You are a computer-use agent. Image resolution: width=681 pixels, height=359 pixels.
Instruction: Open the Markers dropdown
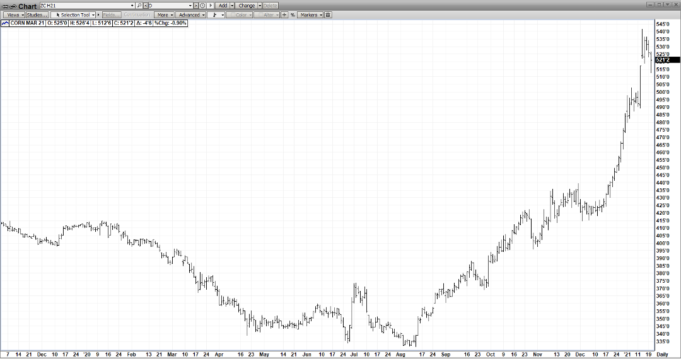coord(310,14)
